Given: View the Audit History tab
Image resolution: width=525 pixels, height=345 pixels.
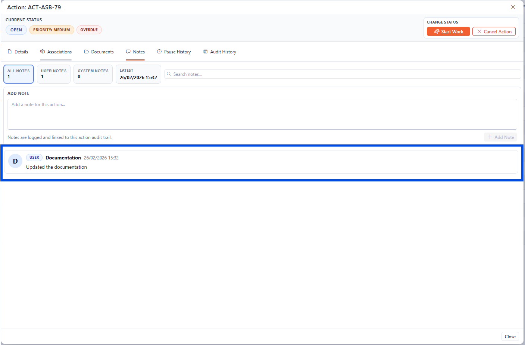Looking at the screenshot, I should (x=219, y=52).
